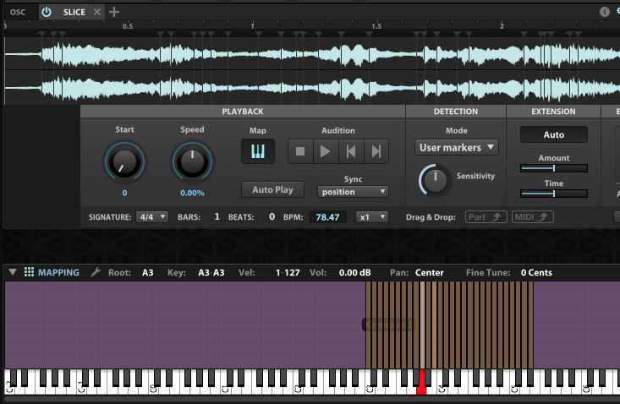Click the Key range A3-A3

211,272
